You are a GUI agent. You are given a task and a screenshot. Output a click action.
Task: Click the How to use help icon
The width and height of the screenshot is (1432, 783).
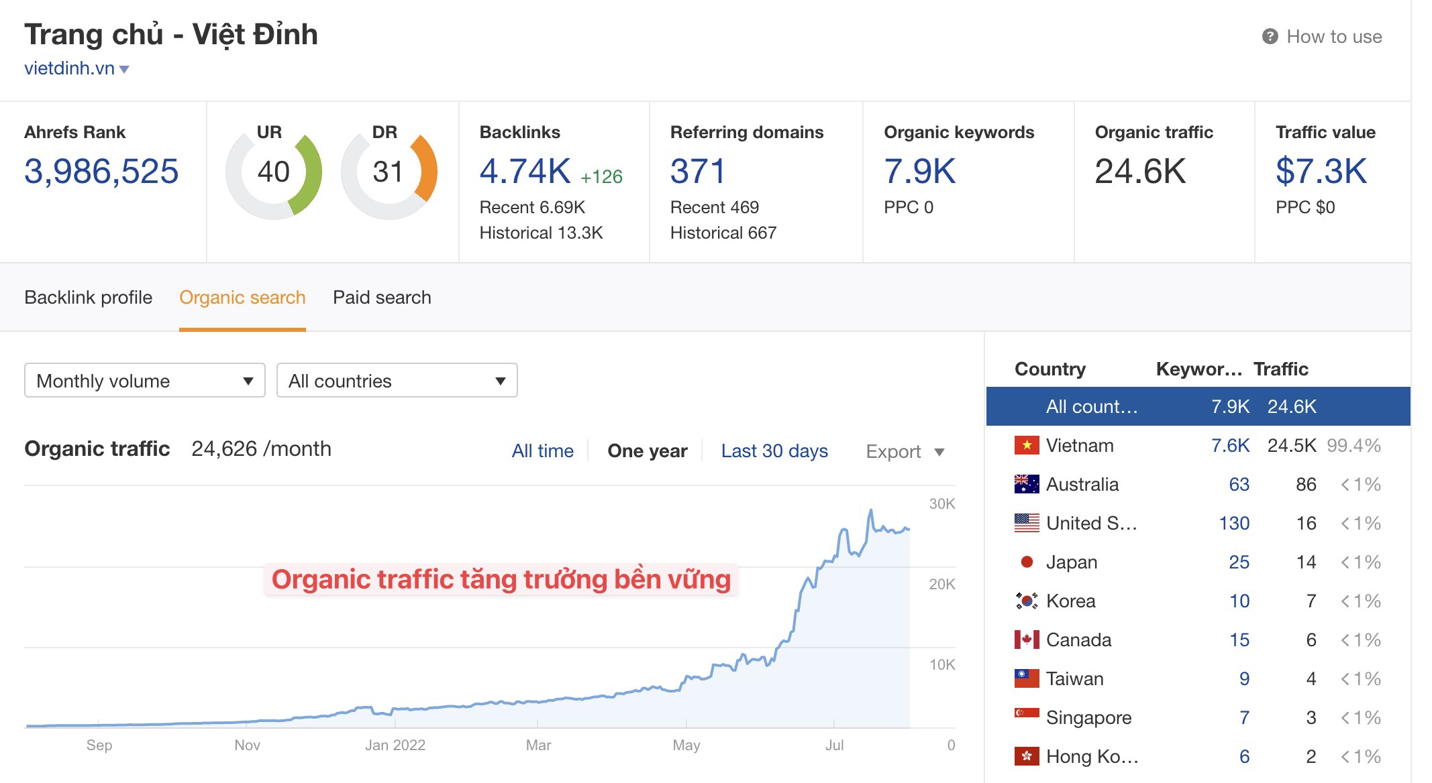coord(1270,36)
